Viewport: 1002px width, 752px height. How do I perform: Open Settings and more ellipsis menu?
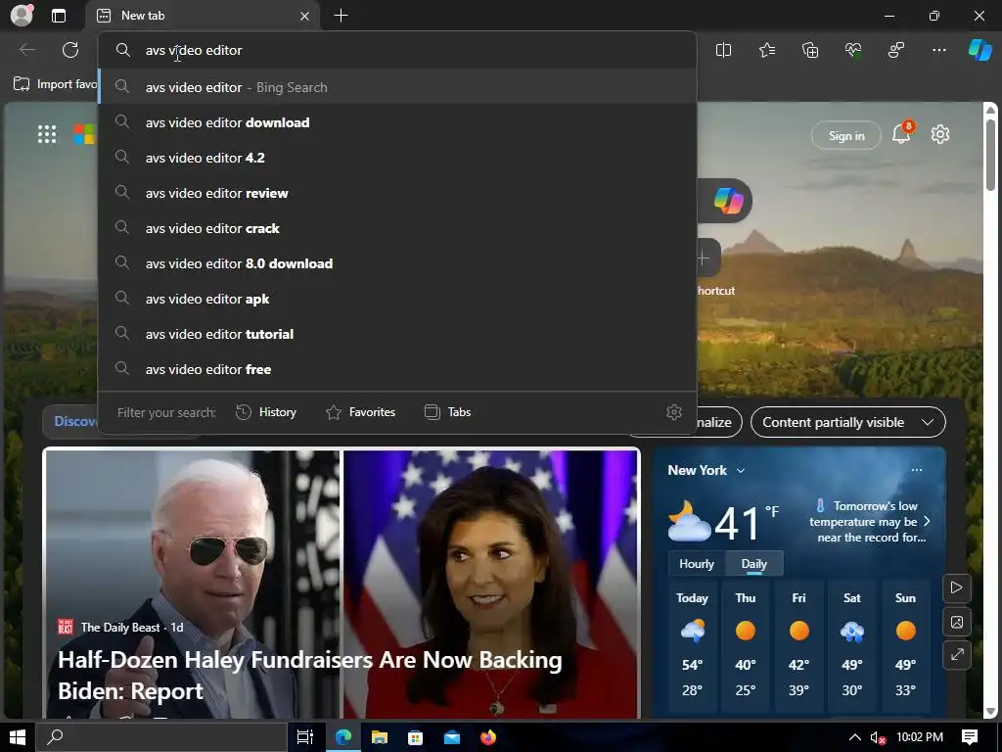coord(938,50)
